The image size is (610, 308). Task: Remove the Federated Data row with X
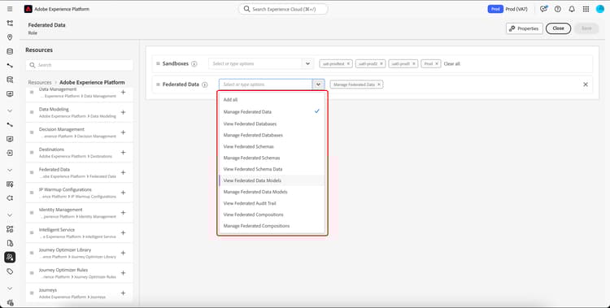click(x=585, y=85)
